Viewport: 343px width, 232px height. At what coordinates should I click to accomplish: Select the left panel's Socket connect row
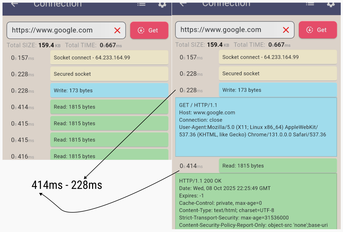click(x=109, y=58)
